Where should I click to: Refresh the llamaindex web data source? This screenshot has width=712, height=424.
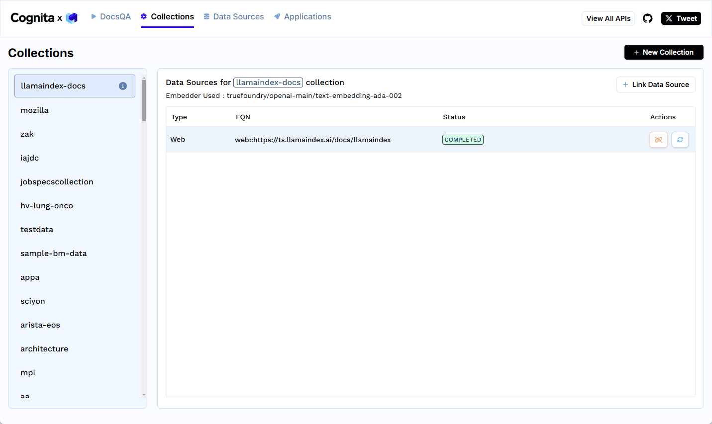pos(680,140)
